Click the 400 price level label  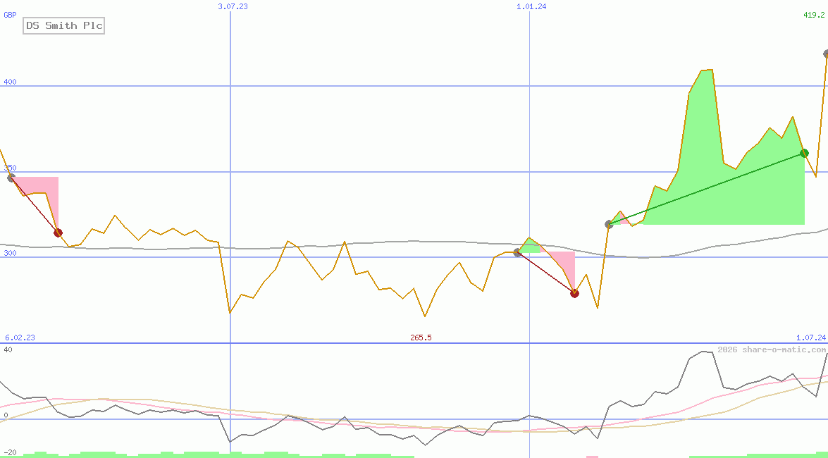pyautogui.click(x=10, y=82)
